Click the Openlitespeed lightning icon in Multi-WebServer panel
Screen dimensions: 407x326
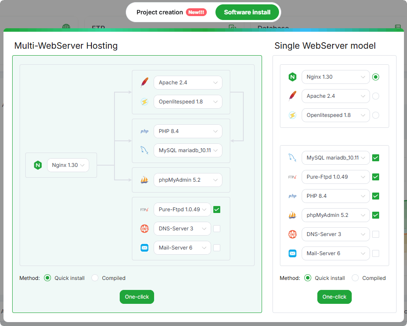coord(145,102)
